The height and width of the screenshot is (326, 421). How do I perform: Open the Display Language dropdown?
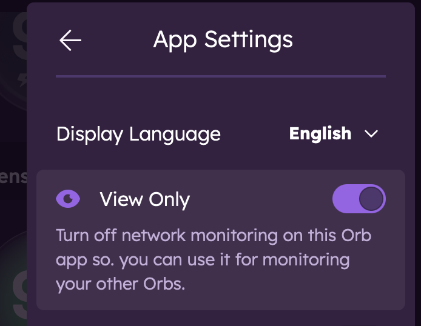click(x=334, y=133)
